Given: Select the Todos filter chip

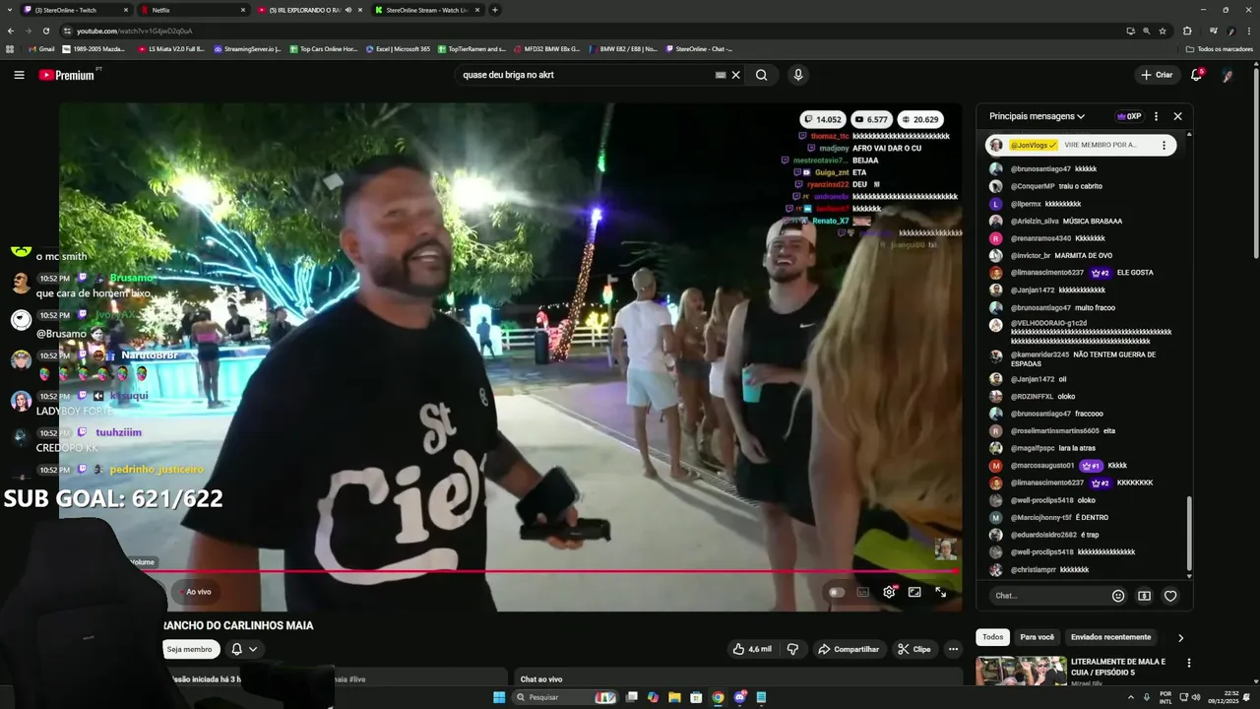Looking at the screenshot, I should tap(993, 637).
